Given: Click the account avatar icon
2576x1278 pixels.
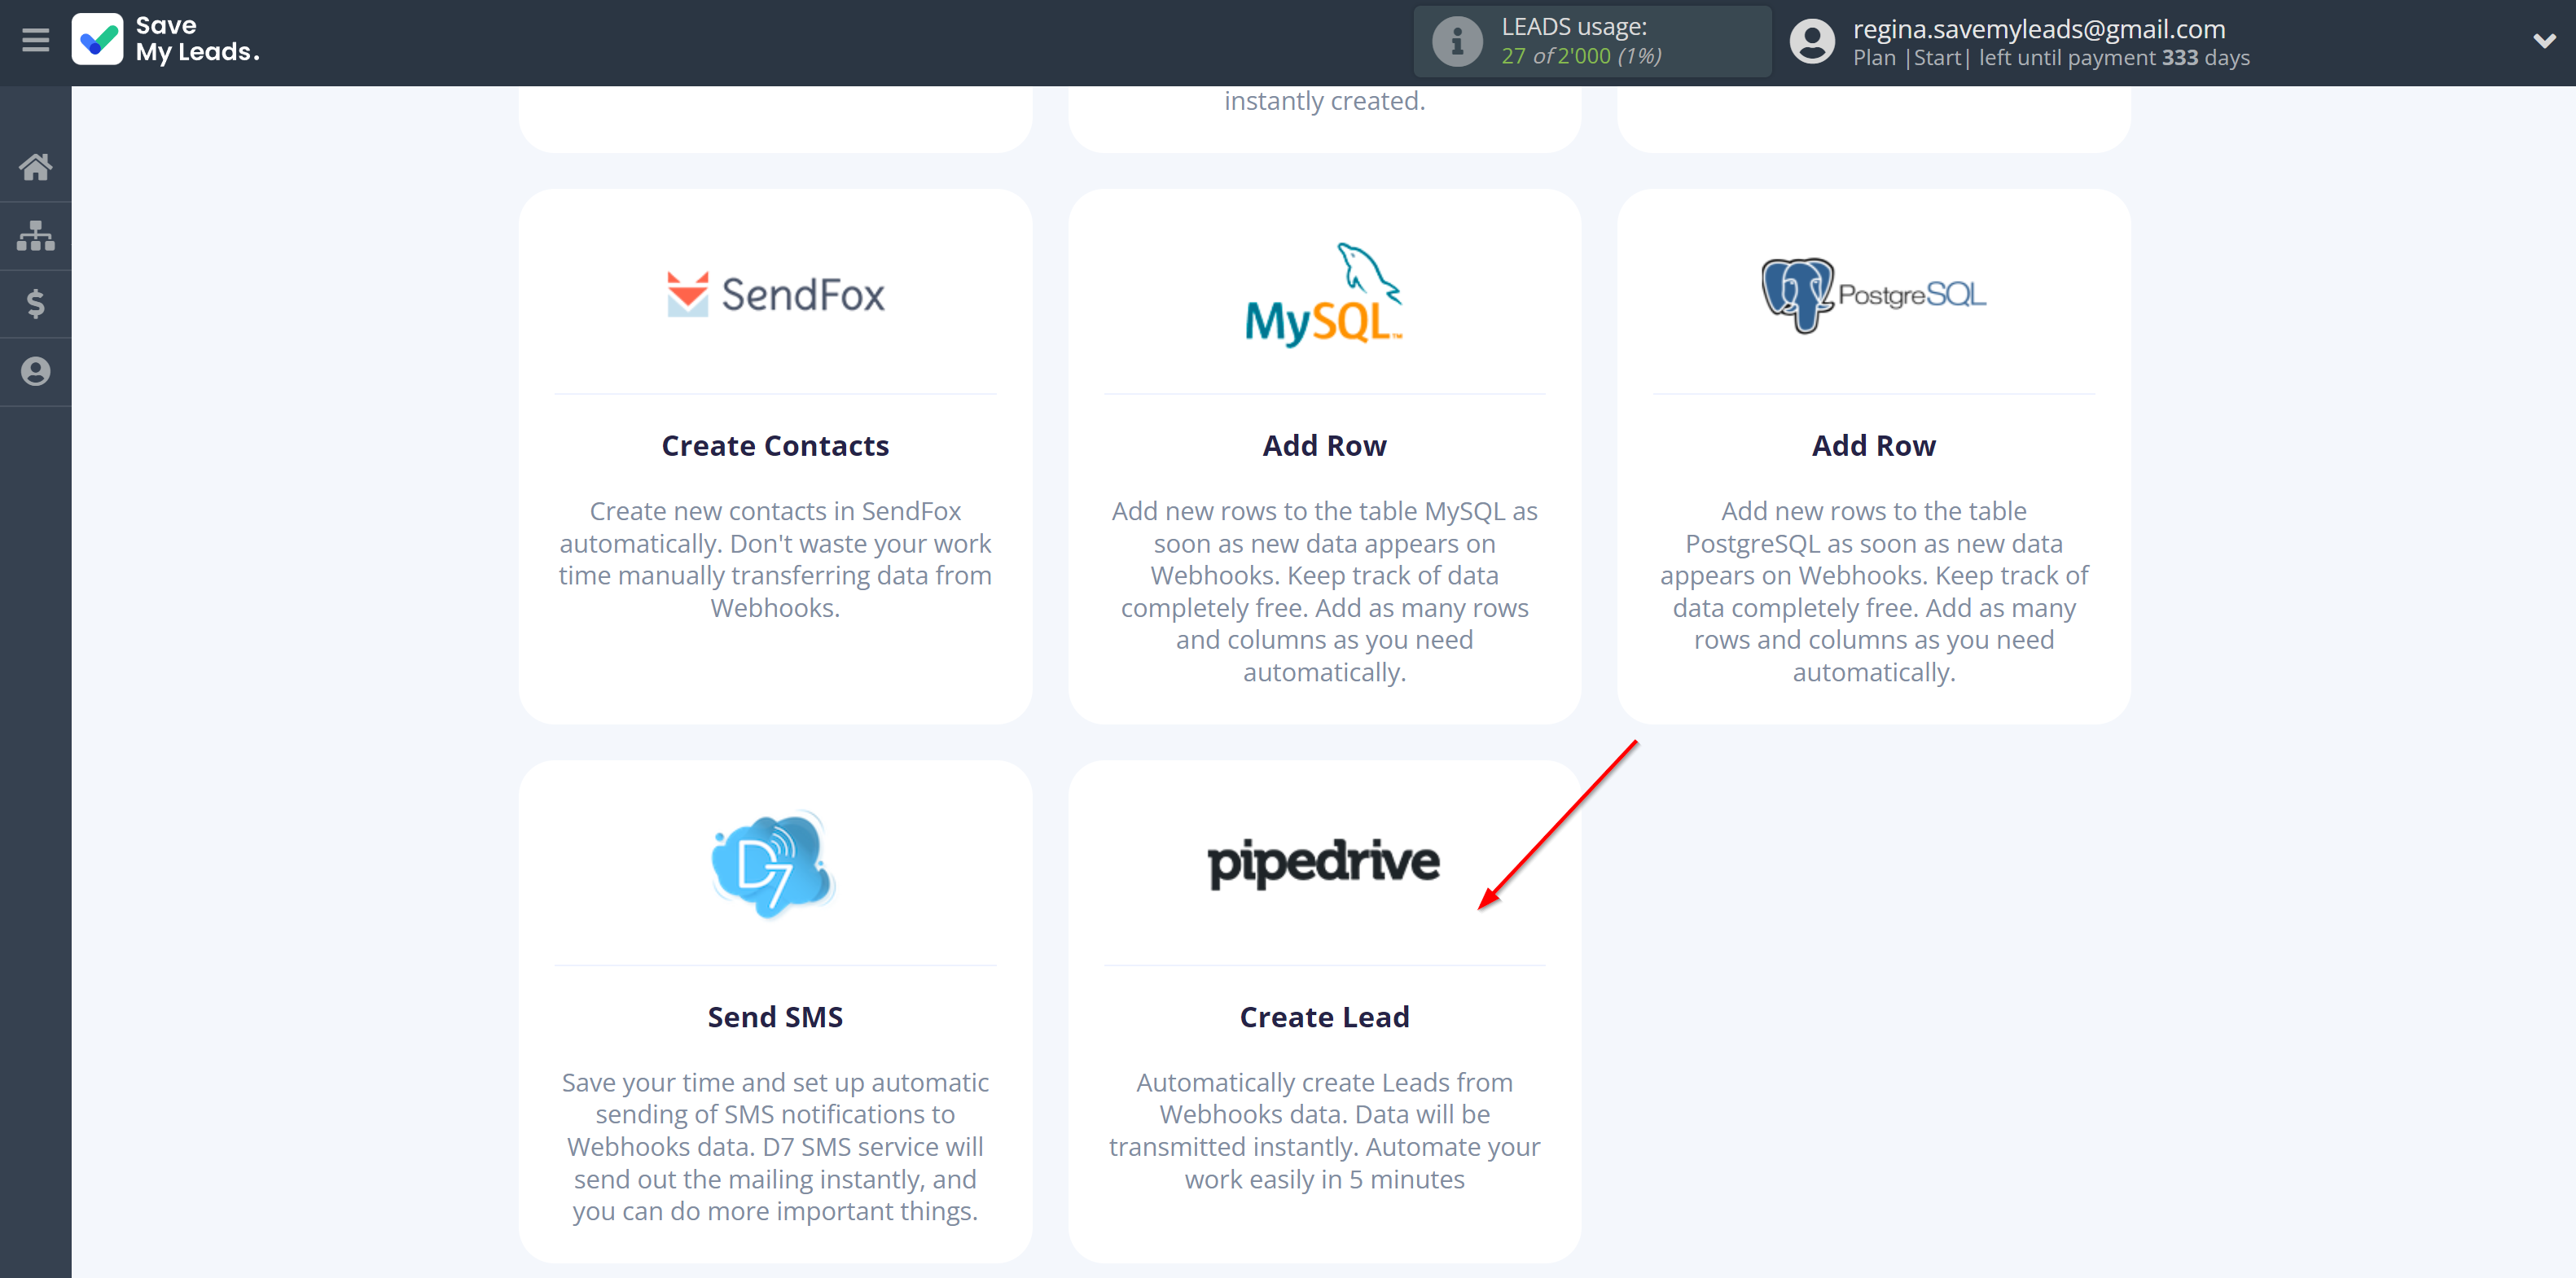Looking at the screenshot, I should coord(1812,42).
